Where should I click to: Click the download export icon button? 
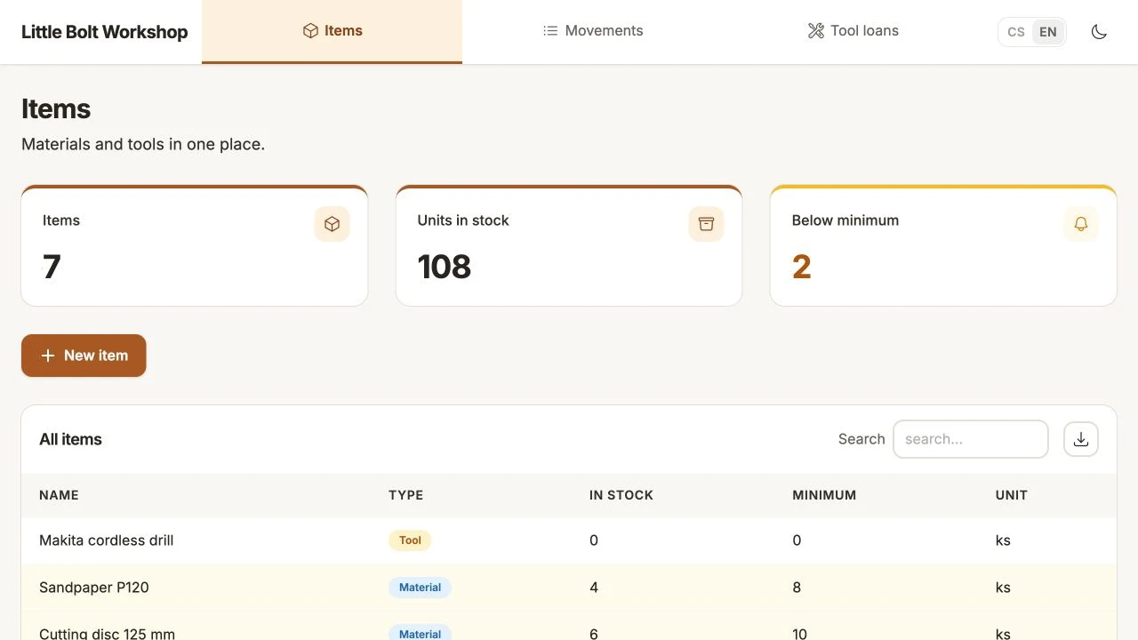pos(1081,439)
